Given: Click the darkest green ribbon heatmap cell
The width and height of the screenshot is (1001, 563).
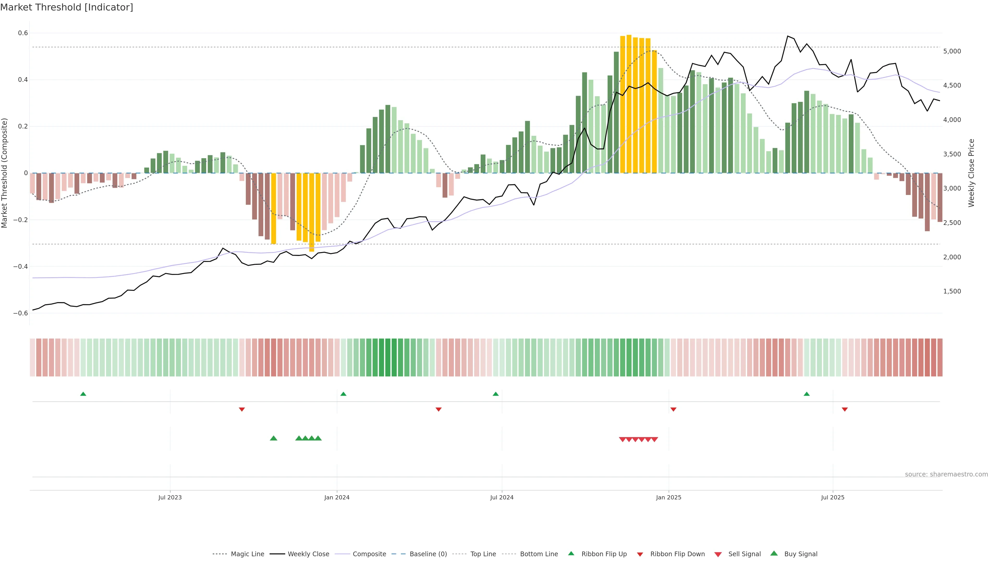Looking at the screenshot, I should tap(387, 357).
